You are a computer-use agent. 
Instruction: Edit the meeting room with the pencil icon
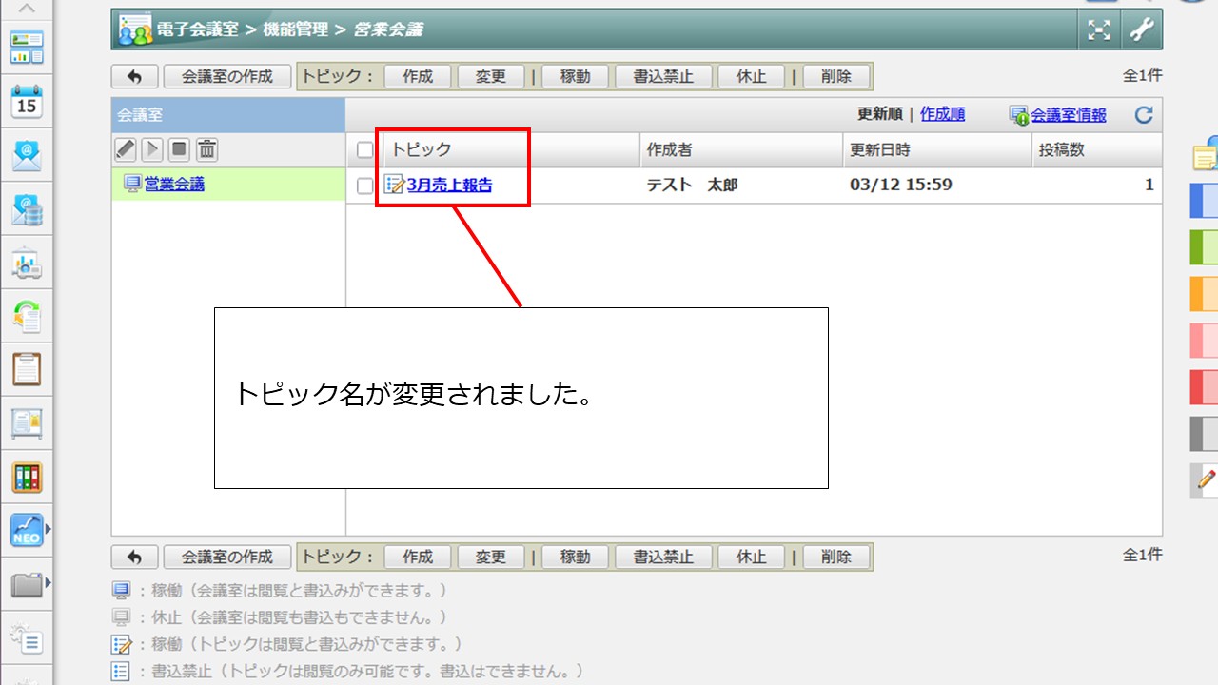click(126, 149)
